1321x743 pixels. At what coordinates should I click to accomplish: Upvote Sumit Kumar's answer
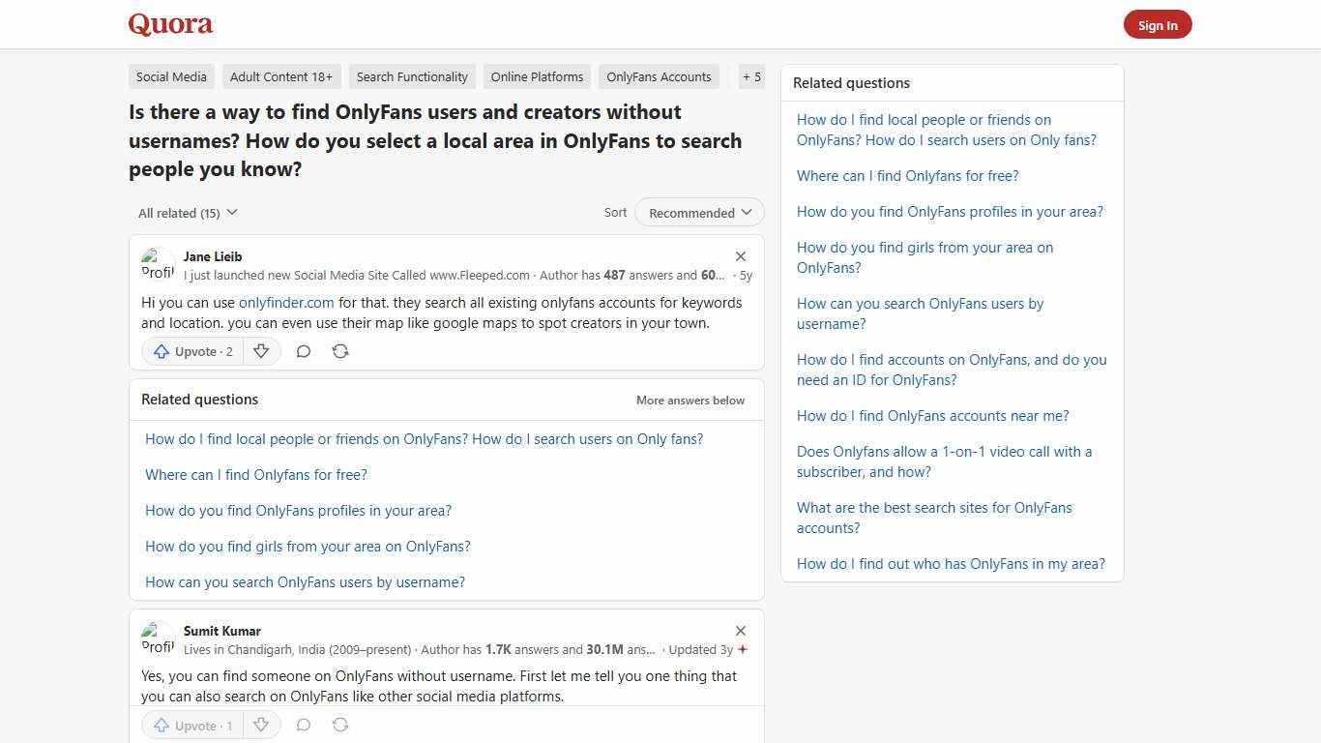(191, 725)
